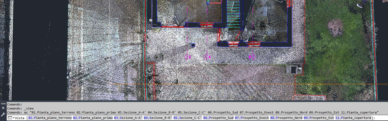388x121 pixels.
Task: Choose the 02.Pianta_piano_primo view option
Action: [x=93, y=118]
